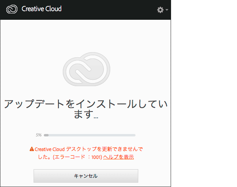The image size is (237, 187).
Task: Click the 5% progress label
Action: tap(38, 135)
